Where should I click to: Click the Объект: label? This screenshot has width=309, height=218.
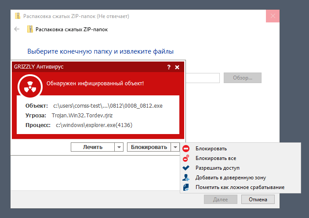(36, 106)
